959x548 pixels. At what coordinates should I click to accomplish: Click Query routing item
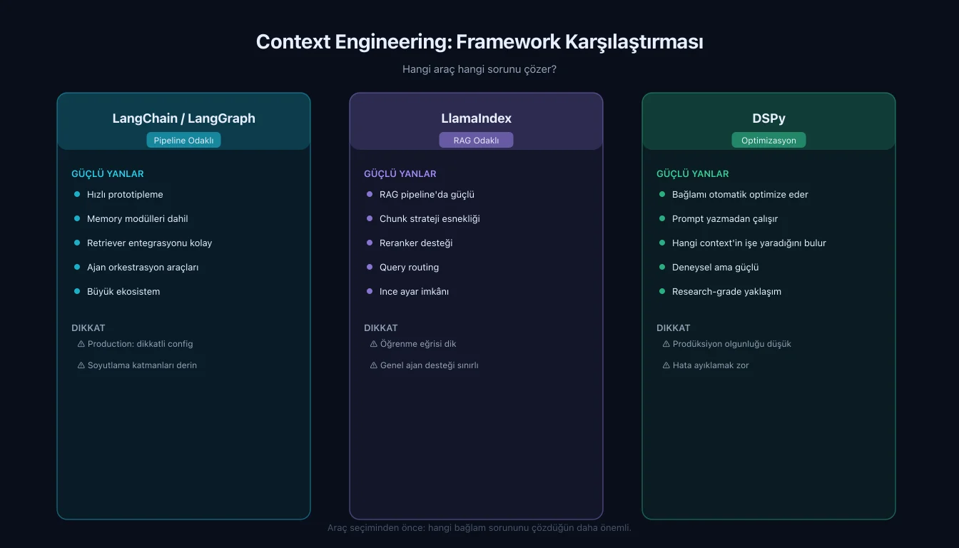point(409,268)
